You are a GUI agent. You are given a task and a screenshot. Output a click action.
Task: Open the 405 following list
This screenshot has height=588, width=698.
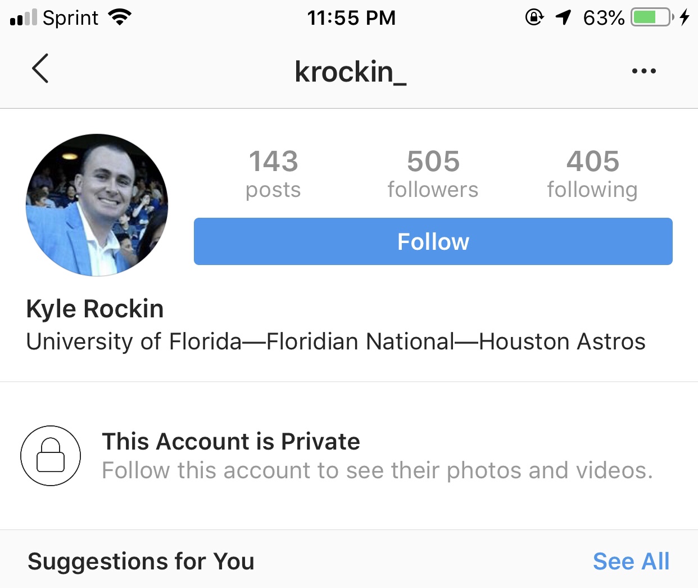click(x=592, y=173)
